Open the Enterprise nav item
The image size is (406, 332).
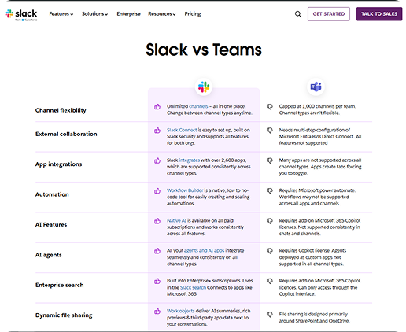128,14
